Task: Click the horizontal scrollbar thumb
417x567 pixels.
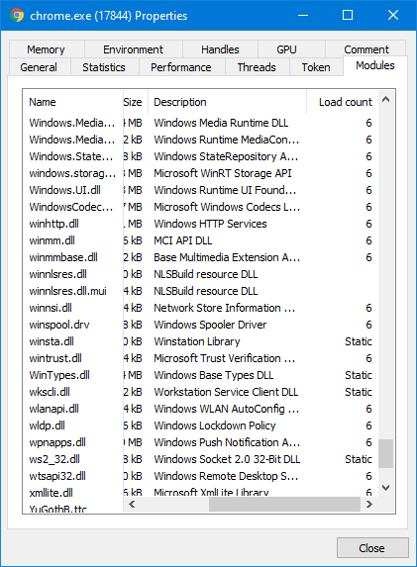Action: coord(284,504)
